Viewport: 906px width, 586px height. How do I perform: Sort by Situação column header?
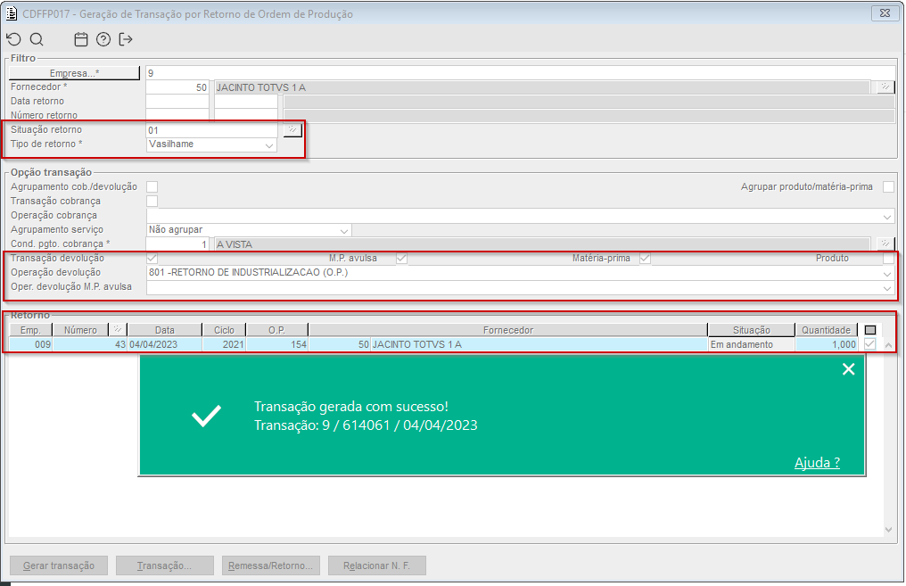pyautogui.click(x=752, y=330)
